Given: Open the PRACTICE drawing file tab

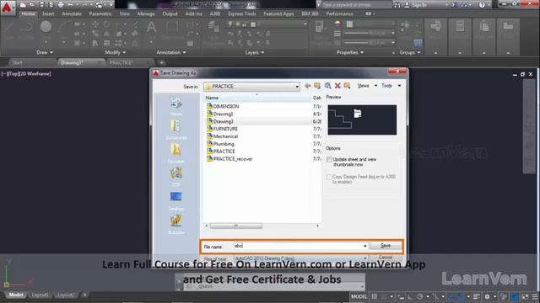Looking at the screenshot, I should click(121, 62).
